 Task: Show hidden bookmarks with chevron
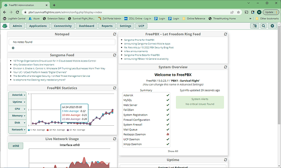(x=250, y=18)
